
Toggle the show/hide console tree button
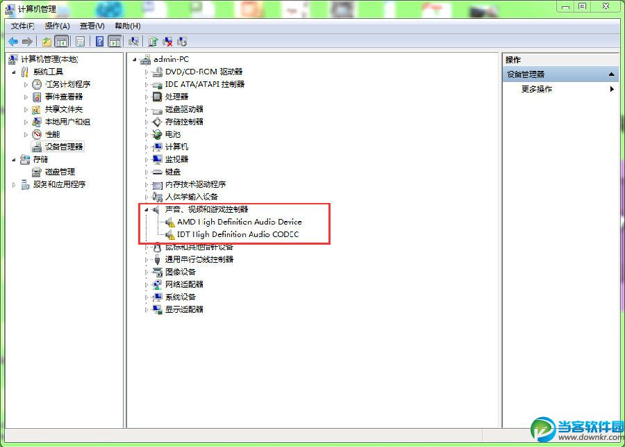(61, 41)
